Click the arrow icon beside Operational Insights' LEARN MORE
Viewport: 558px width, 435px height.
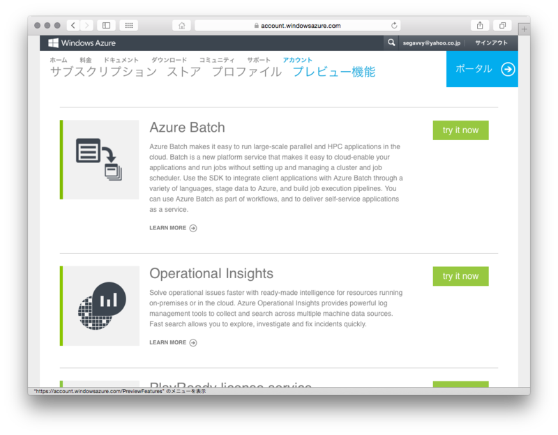pos(193,342)
